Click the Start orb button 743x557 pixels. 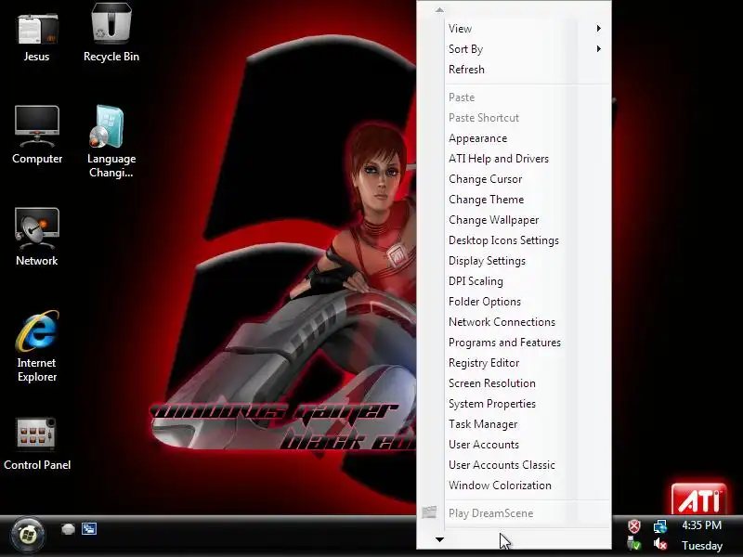pyautogui.click(x=28, y=536)
